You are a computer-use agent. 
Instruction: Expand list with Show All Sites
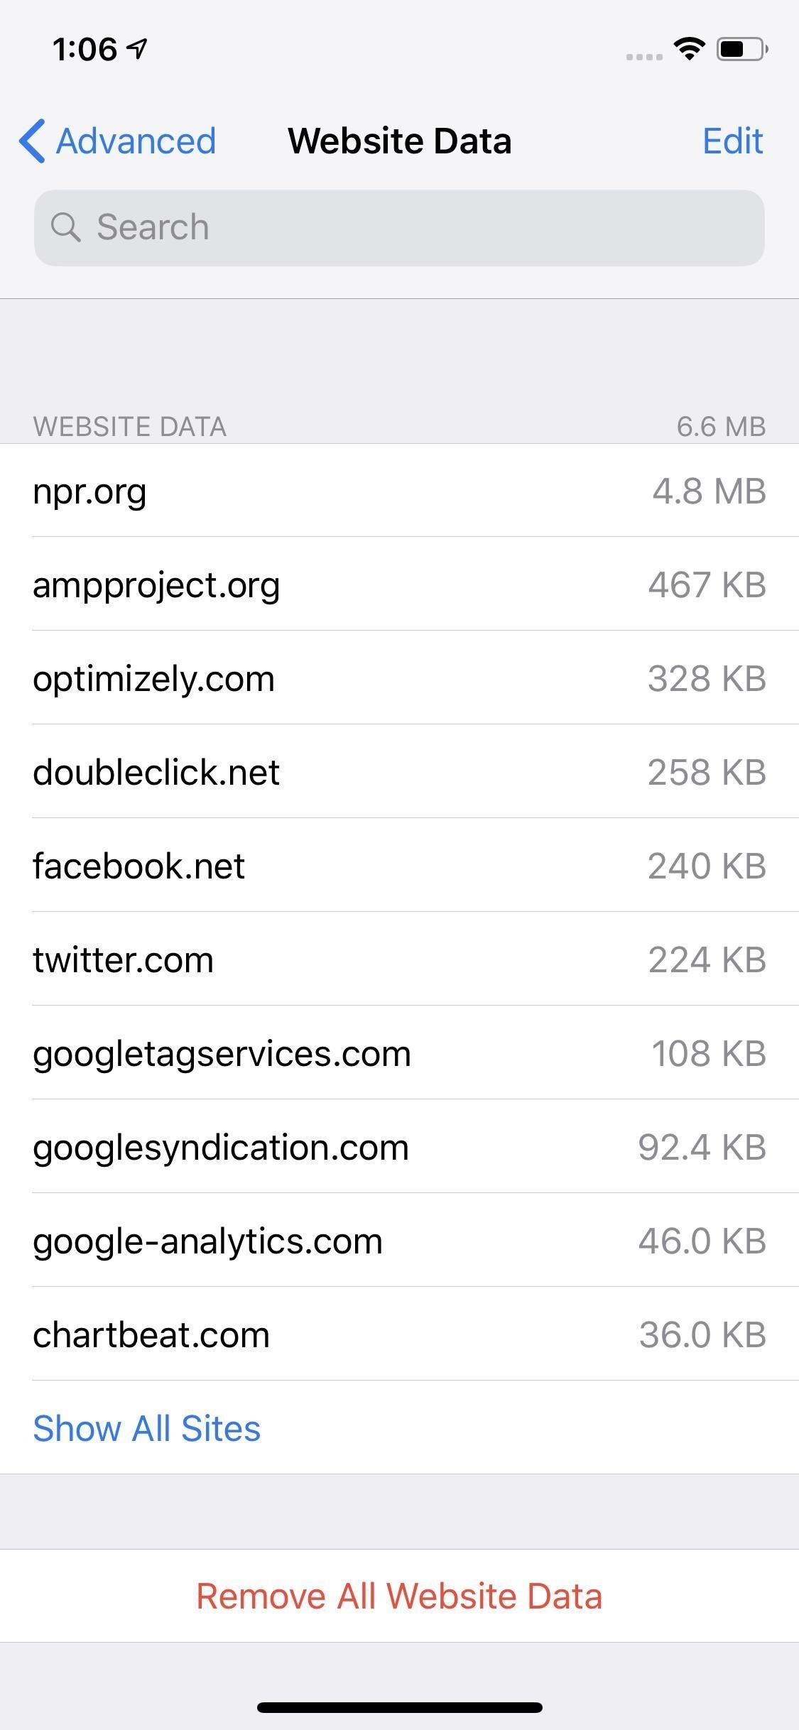point(147,1428)
